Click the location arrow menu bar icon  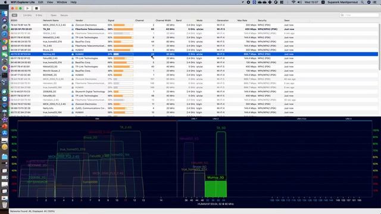pyautogui.click(x=242, y=2)
